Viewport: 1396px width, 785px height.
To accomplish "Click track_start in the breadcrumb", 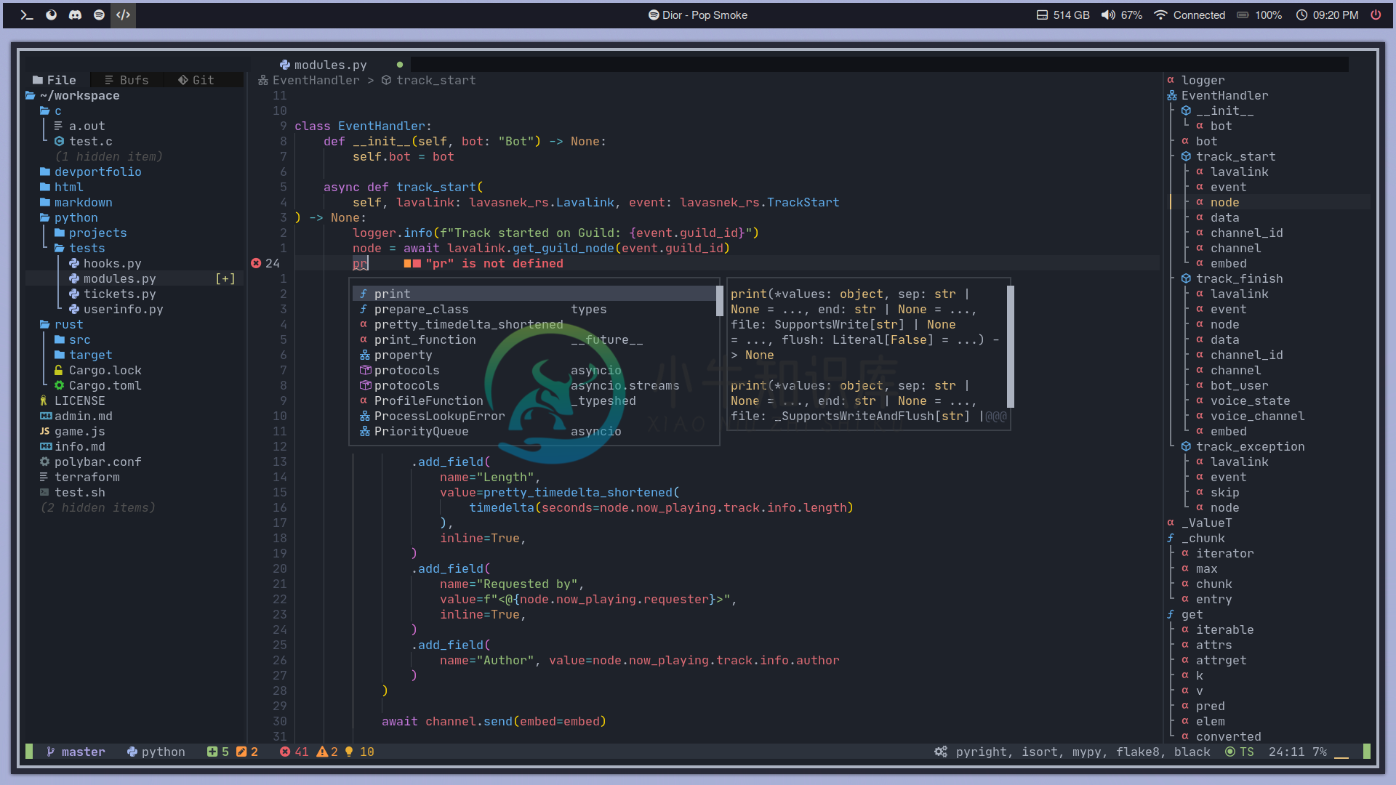I will pyautogui.click(x=436, y=80).
